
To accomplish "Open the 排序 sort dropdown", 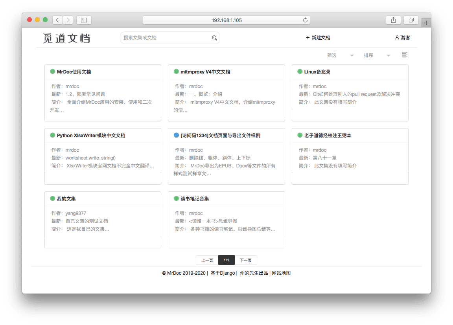I will click(x=377, y=55).
